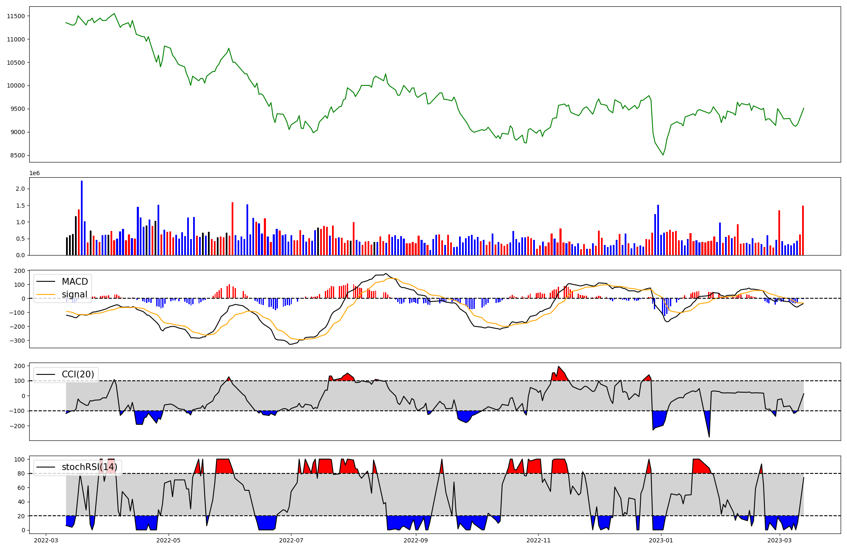Click the 1e6 volume scale label
Screen dimensions: 847x550
point(34,173)
